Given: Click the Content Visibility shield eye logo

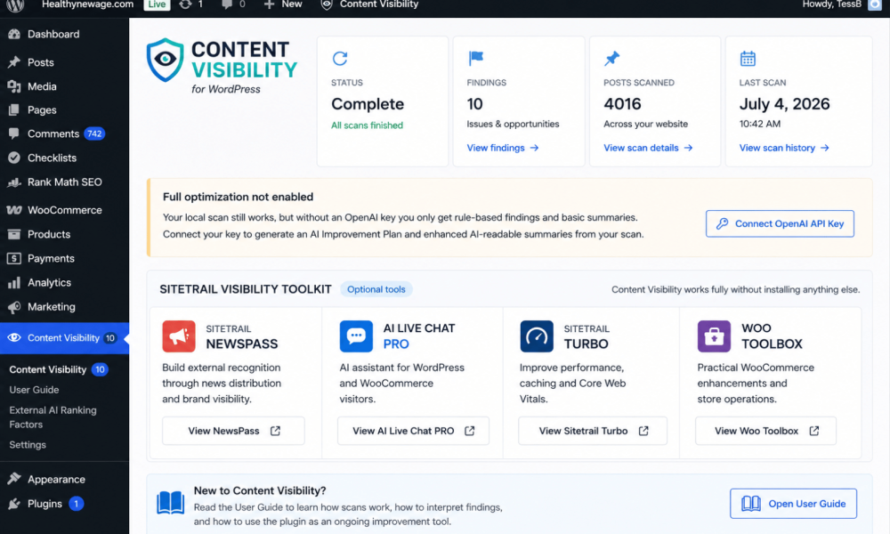Looking at the screenshot, I should pyautogui.click(x=166, y=60).
